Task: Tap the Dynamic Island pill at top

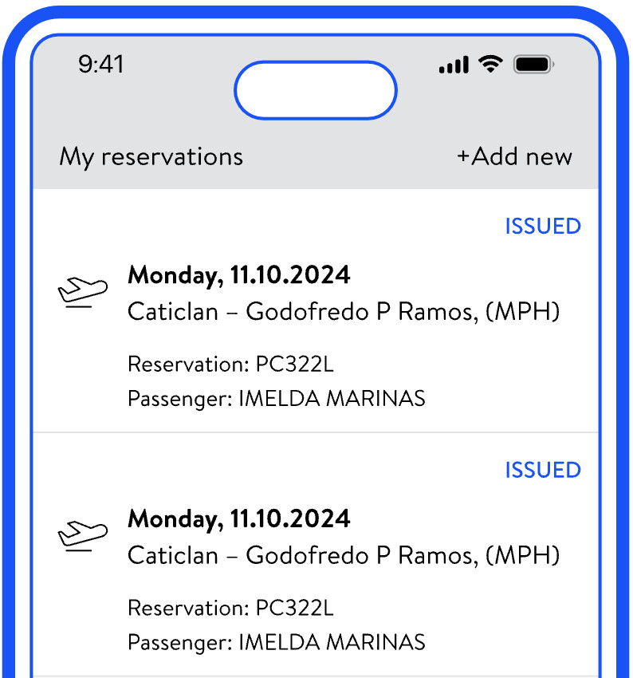Action: pyautogui.click(x=315, y=90)
